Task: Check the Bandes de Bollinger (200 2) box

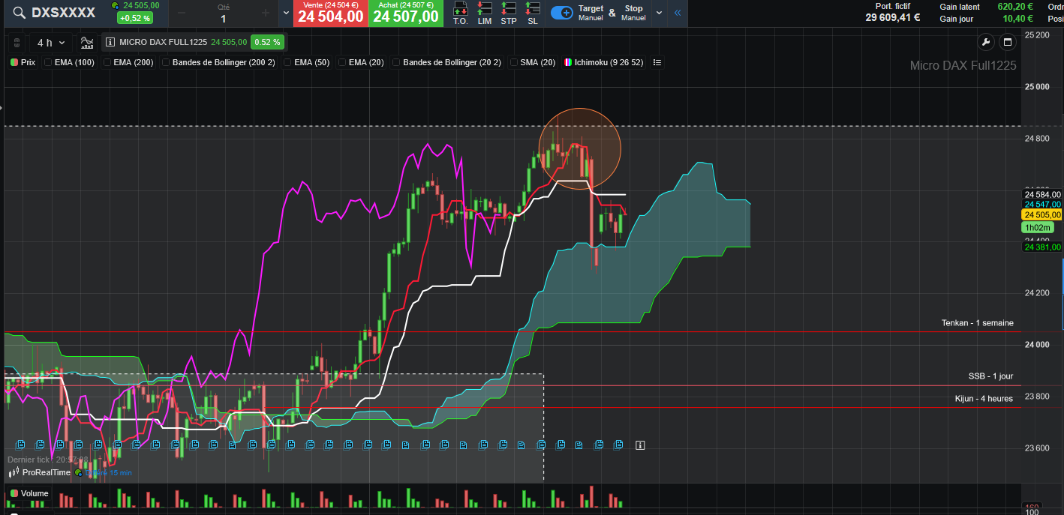Action: [166, 63]
